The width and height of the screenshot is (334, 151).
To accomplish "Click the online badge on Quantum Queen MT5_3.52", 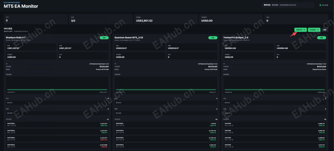I will (213, 38).
